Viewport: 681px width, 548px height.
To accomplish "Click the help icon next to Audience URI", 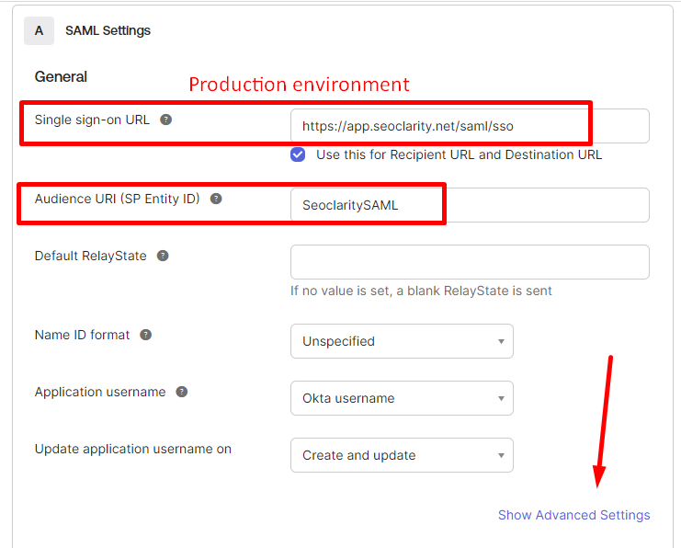I will tap(216, 199).
